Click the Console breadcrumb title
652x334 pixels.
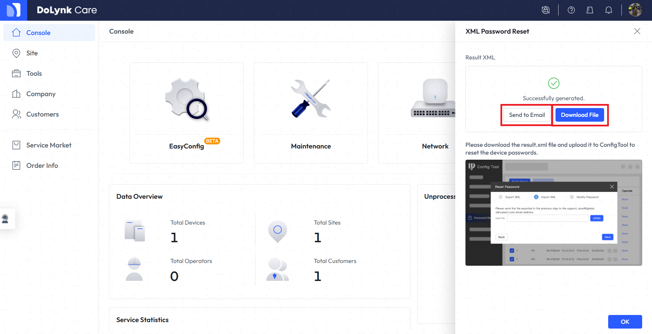pyautogui.click(x=121, y=31)
